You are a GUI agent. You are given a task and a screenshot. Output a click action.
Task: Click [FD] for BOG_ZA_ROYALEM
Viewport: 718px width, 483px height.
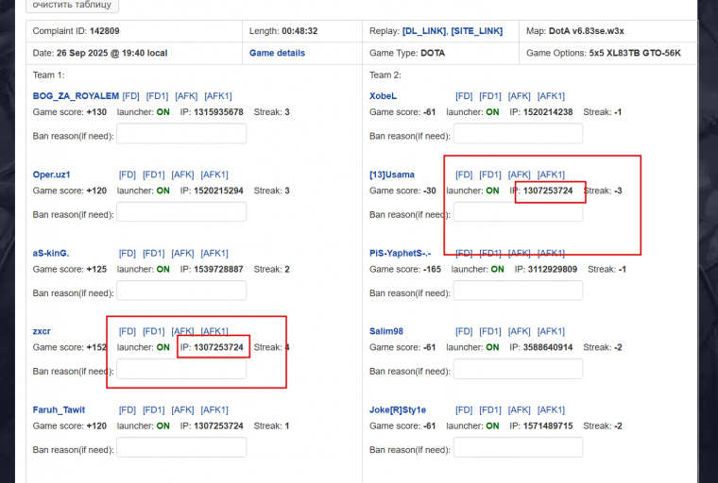point(131,96)
